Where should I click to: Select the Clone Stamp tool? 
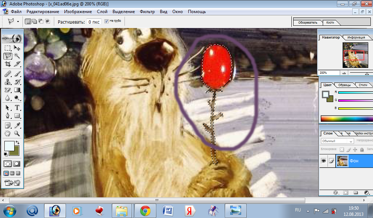click(x=8, y=82)
